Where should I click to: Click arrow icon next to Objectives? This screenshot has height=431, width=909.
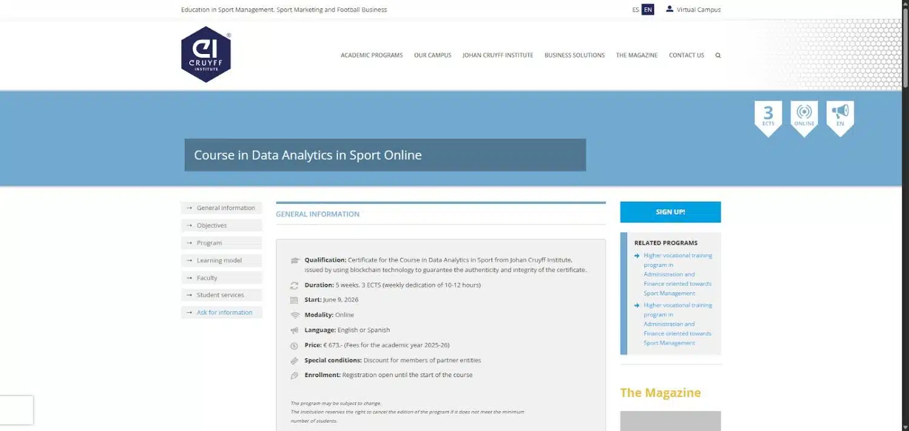click(189, 225)
